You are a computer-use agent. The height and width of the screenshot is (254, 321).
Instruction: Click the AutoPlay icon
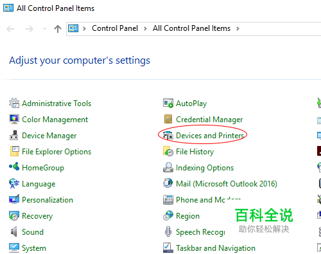168,103
